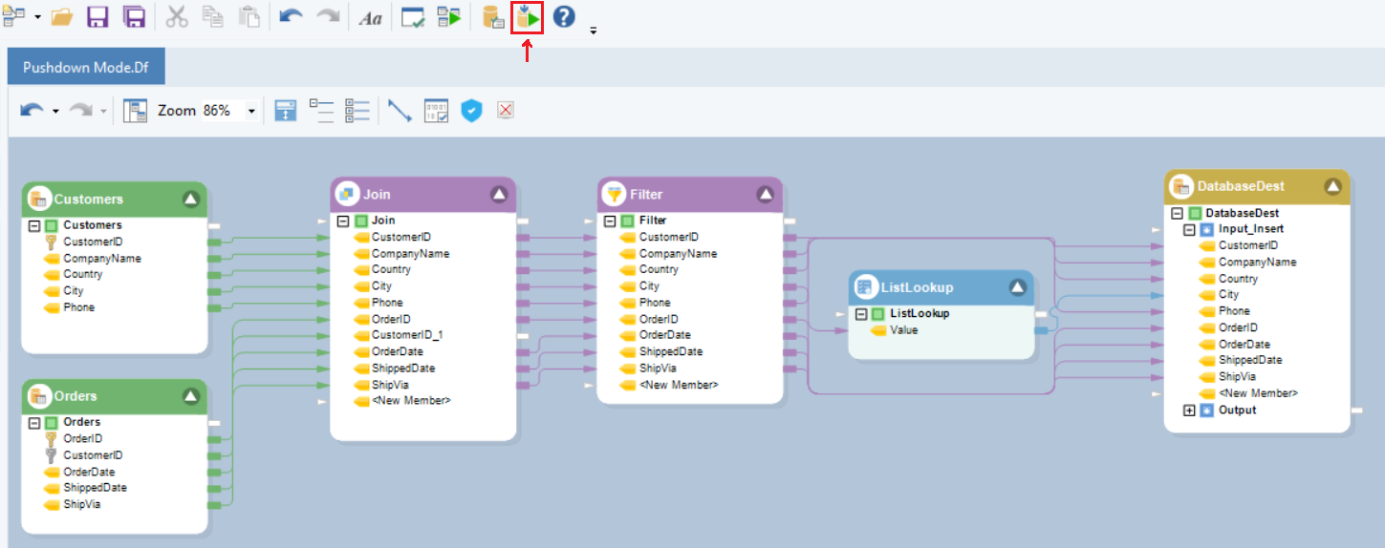Click the blue shield icon
Viewport: 1385px width, 548px height.
[471, 111]
